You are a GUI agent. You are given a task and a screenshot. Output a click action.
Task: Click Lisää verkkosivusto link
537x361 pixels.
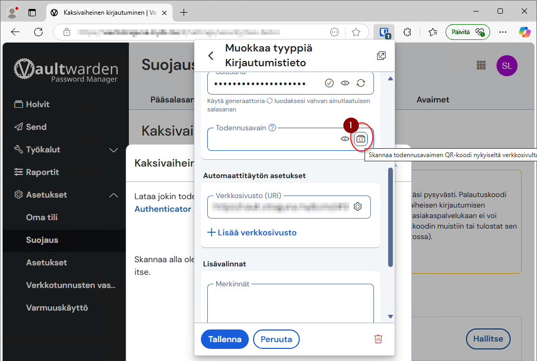[x=252, y=233]
